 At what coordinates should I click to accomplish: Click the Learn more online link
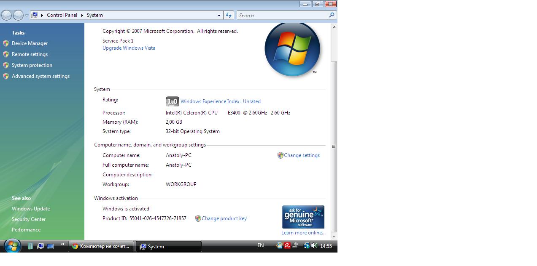pos(303,233)
